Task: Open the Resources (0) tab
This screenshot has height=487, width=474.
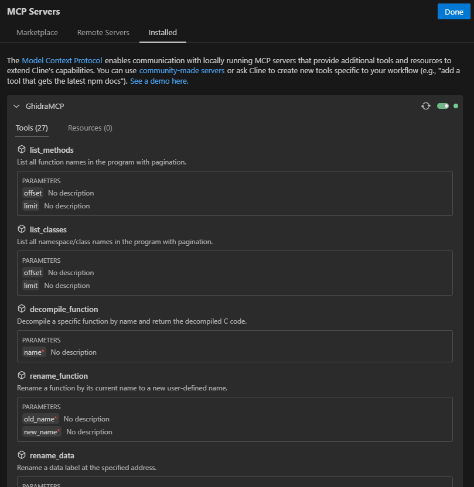Action: click(90, 128)
